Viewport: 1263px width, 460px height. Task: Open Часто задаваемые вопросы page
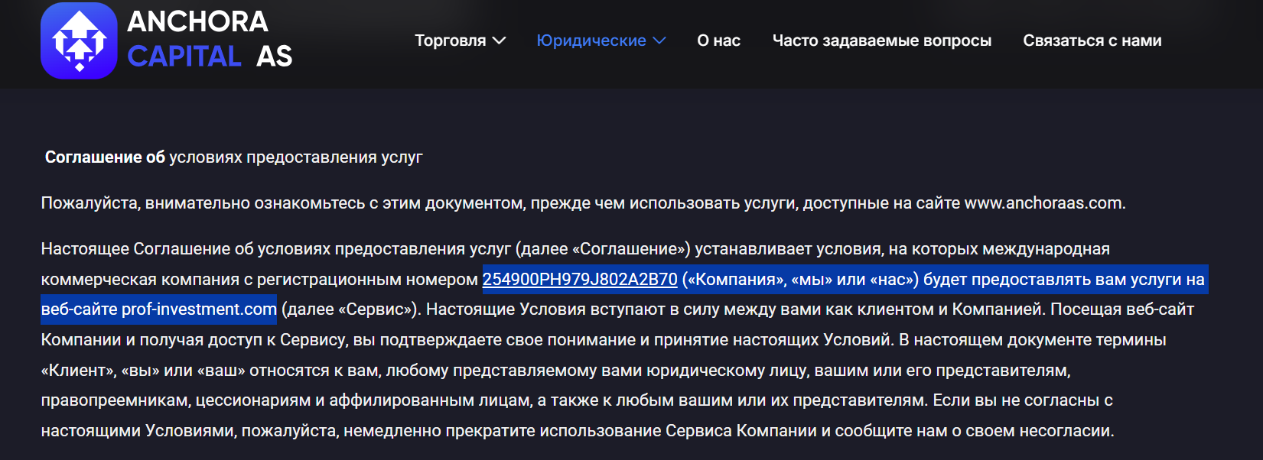coord(882,40)
